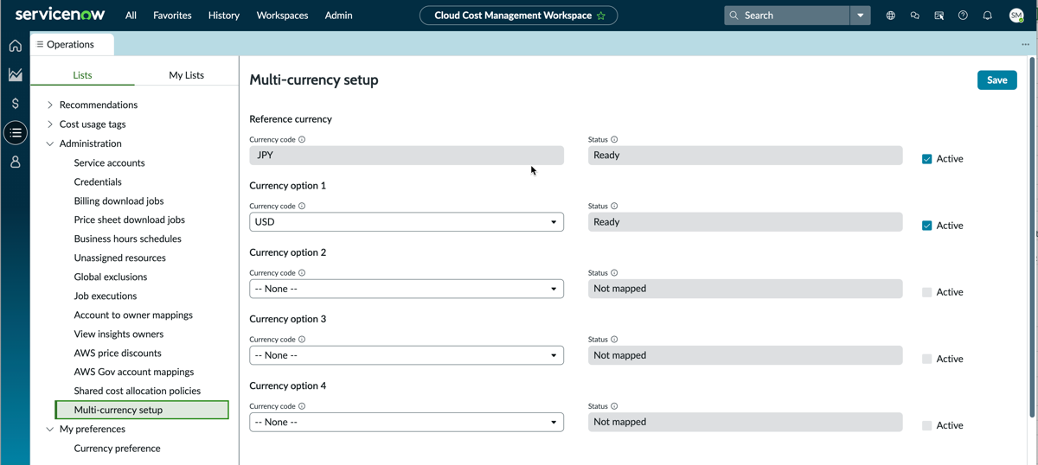Open Billing download jobs list

click(x=119, y=201)
